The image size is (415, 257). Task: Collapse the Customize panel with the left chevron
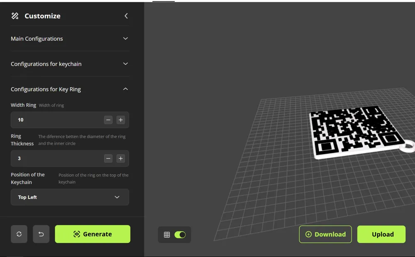coord(126,16)
